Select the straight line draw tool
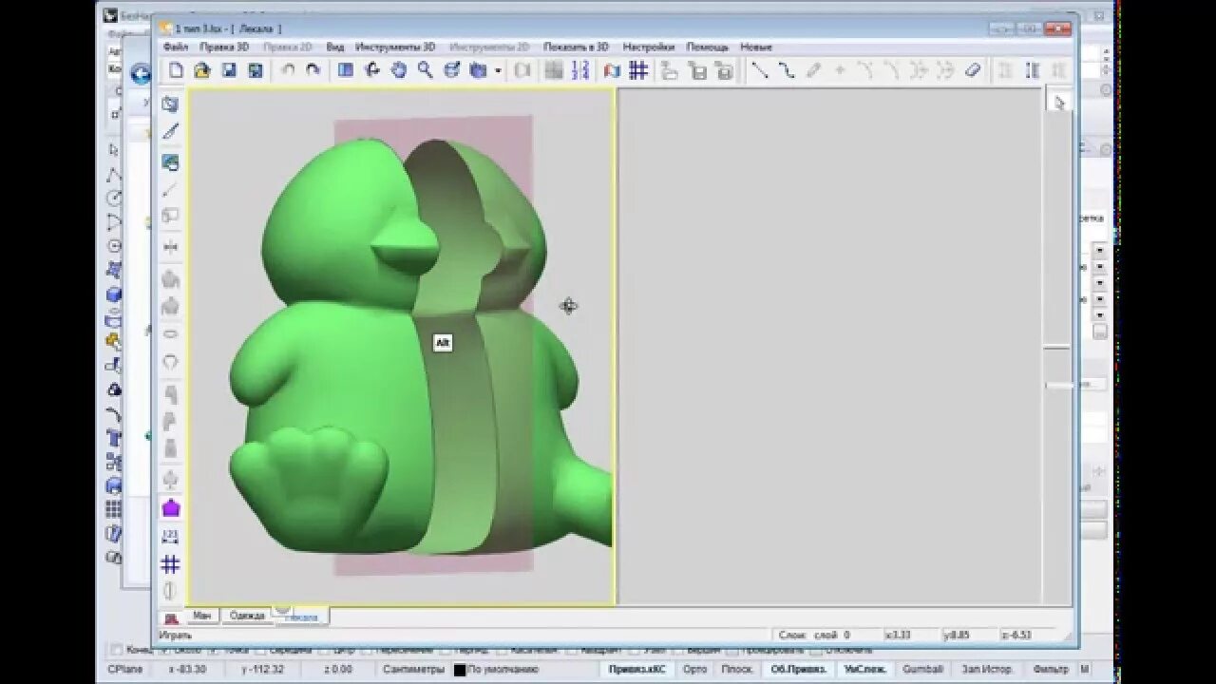Image resolution: width=1216 pixels, height=684 pixels. (x=760, y=70)
